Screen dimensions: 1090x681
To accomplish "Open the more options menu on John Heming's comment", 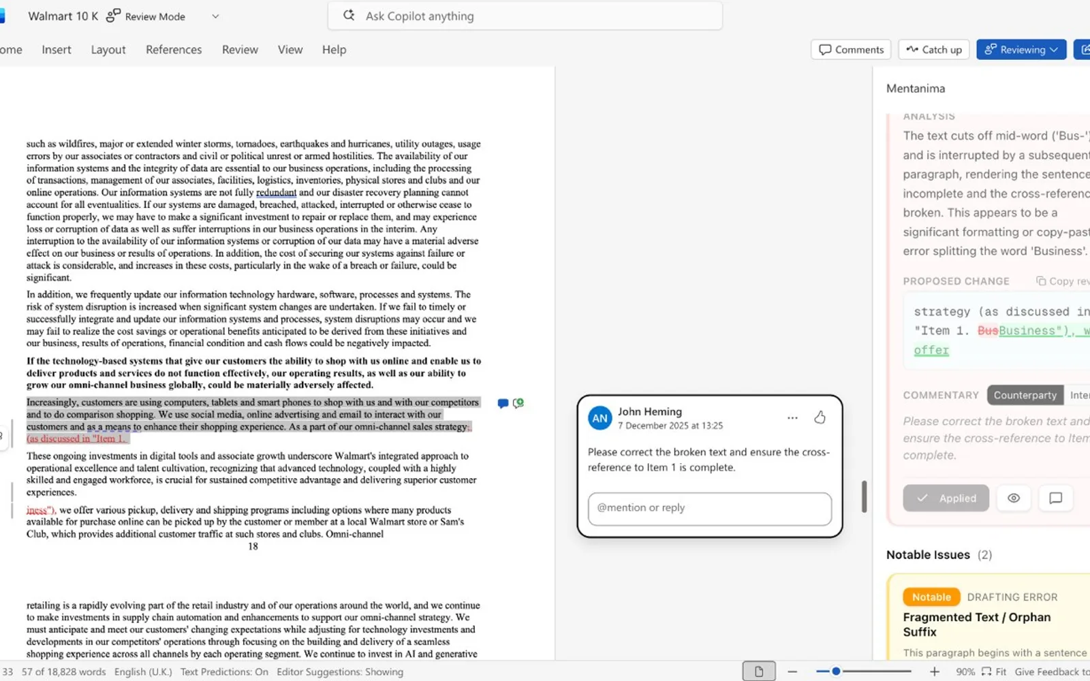I will click(792, 418).
